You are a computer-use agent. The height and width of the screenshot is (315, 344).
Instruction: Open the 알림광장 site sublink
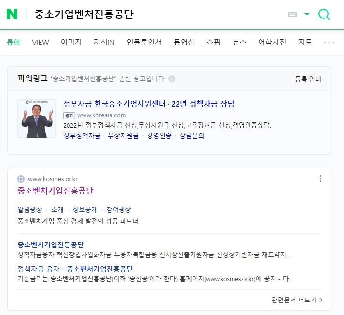[x=29, y=210]
